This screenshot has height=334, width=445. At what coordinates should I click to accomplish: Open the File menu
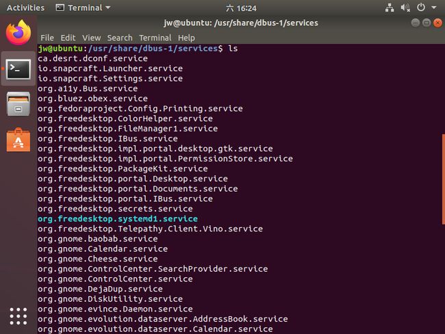click(x=47, y=38)
